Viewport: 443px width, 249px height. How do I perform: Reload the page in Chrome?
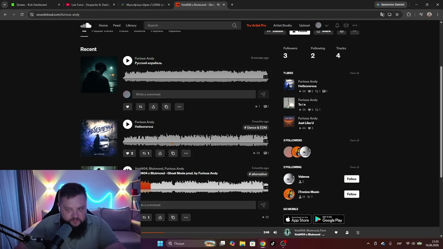click(22, 15)
